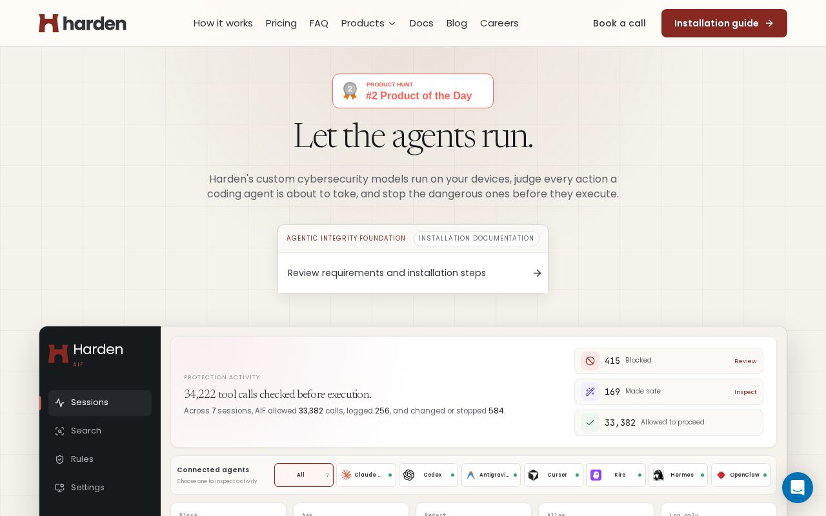Click Installation guide button
Viewport: 826px width, 516px height.
click(724, 23)
